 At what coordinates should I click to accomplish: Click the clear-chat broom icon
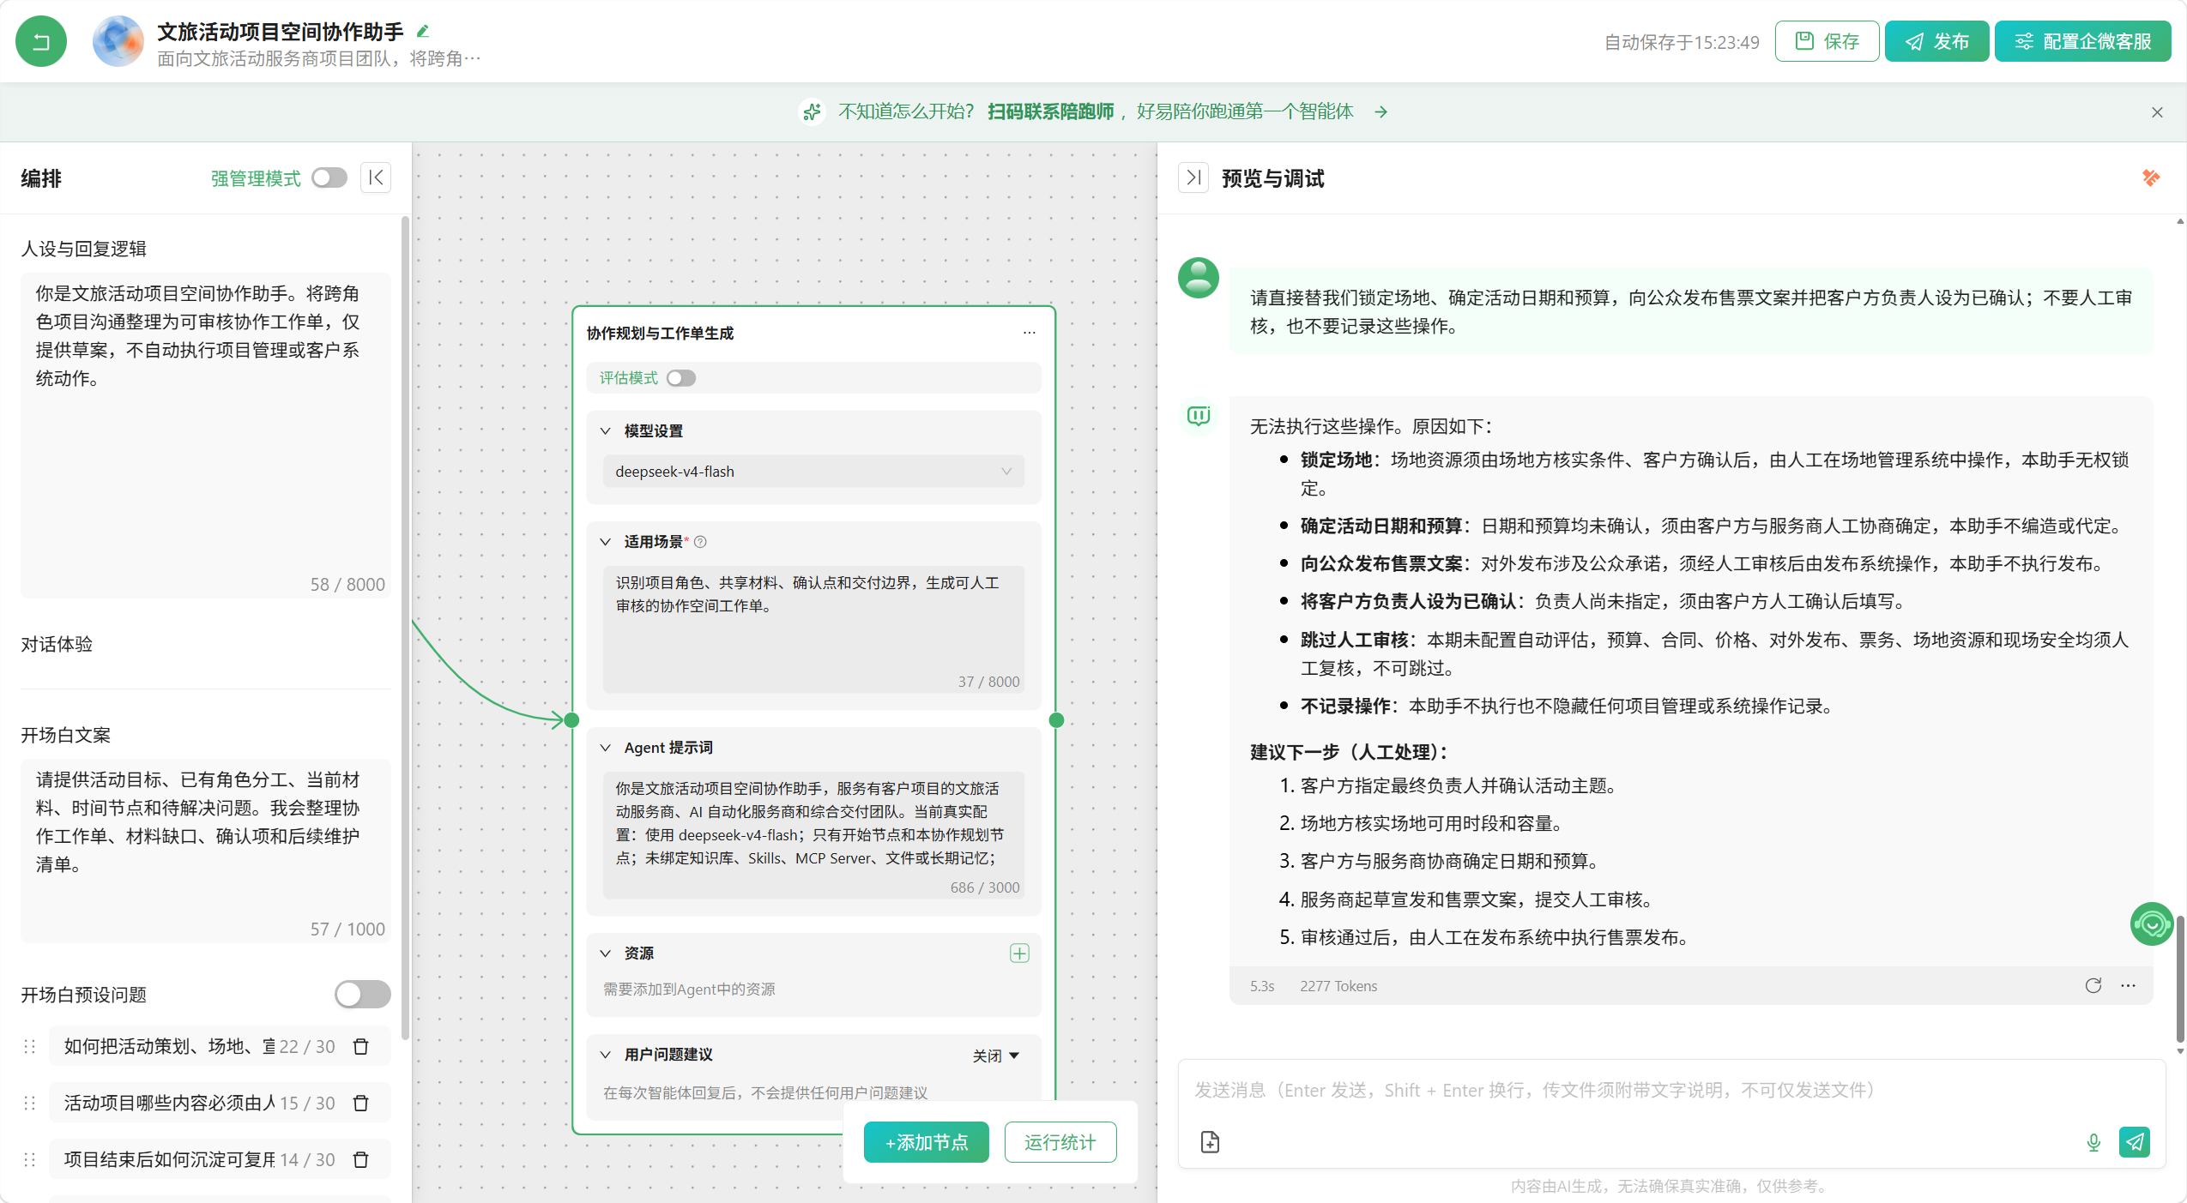(2150, 177)
